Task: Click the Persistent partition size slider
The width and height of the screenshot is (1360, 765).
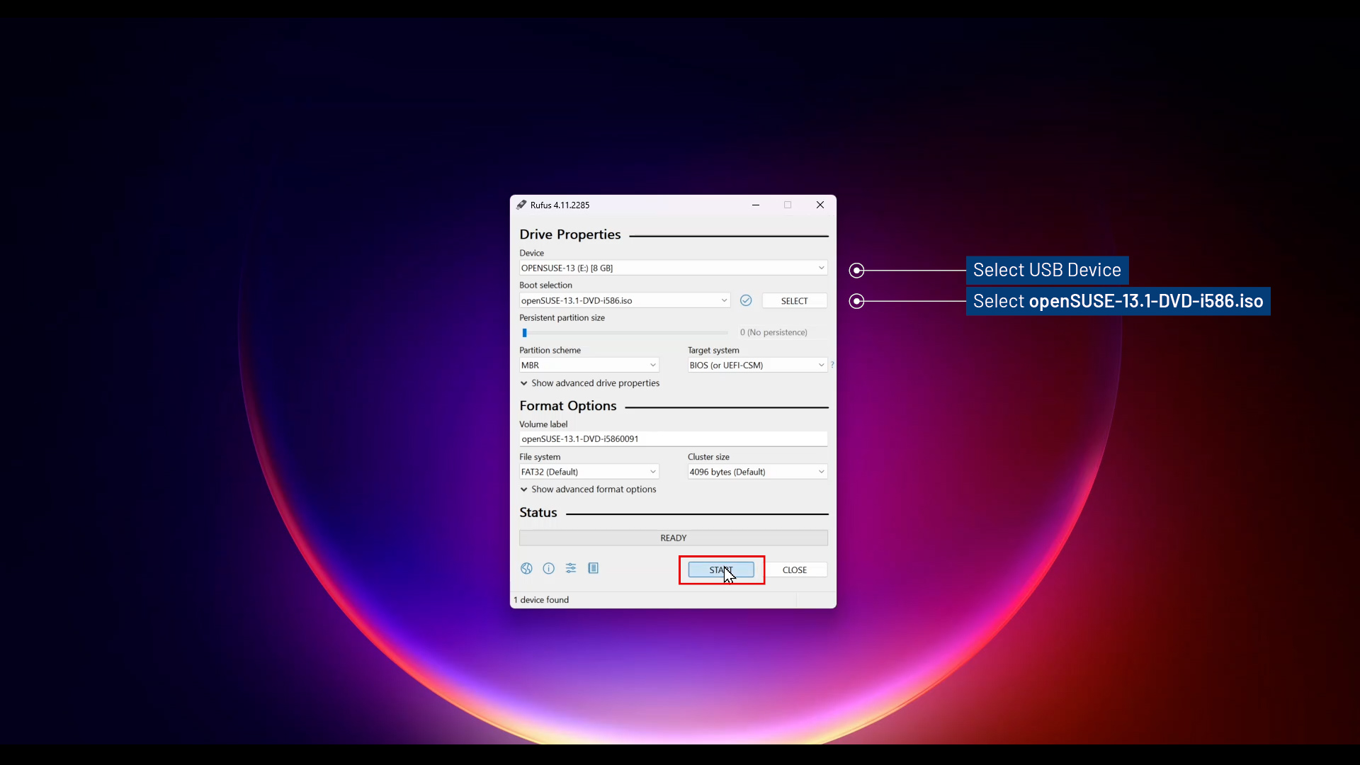Action: pos(626,333)
